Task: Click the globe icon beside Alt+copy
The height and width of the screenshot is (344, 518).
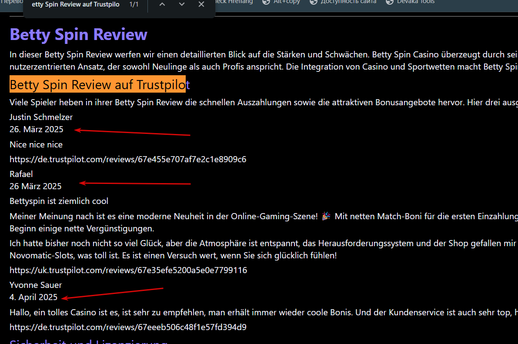Action: (266, 2)
